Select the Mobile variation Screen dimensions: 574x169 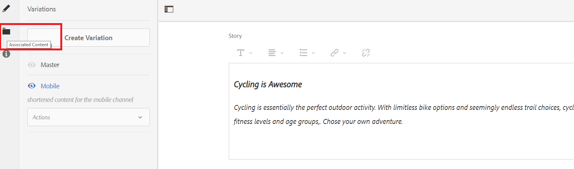coord(50,86)
